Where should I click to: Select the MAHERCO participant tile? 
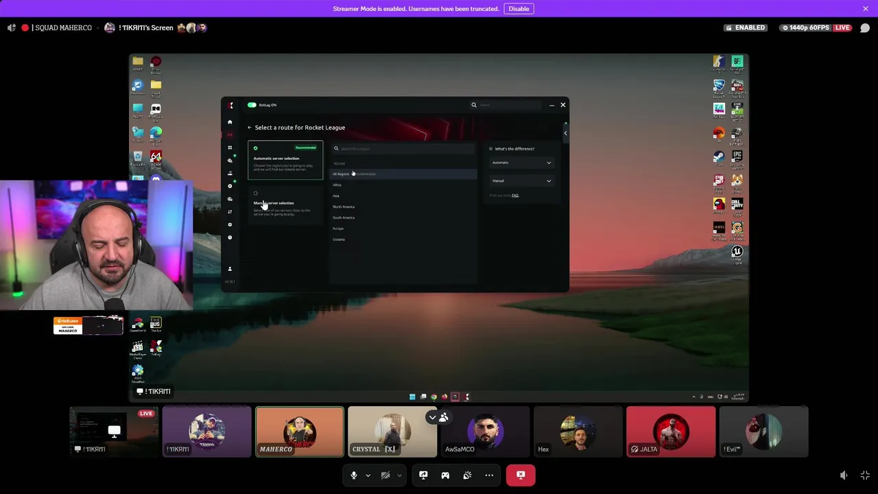[x=300, y=432]
